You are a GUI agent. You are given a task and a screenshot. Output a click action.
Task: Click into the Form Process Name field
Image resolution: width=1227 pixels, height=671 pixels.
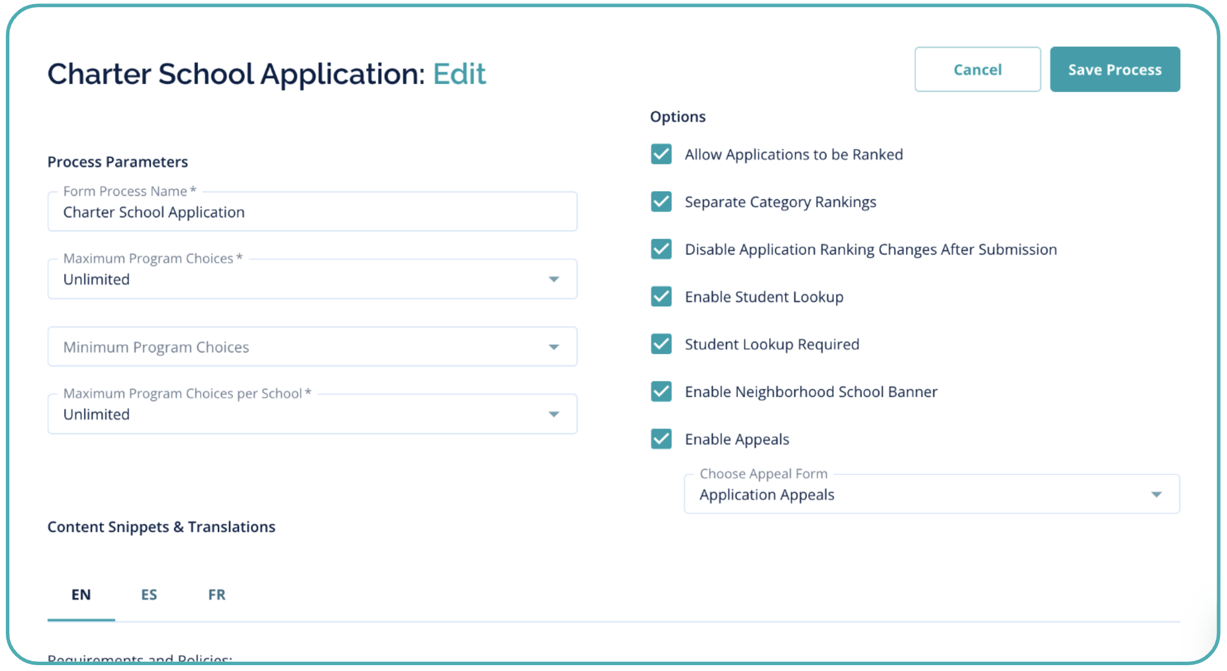pyautogui.click(x=312, y=212)
